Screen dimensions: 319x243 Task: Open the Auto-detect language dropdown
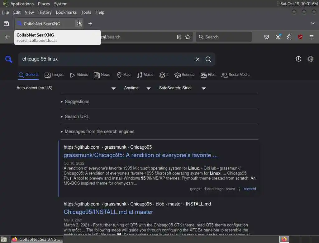point(66,88)
